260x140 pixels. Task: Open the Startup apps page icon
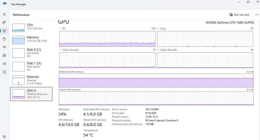pyautogui.click(x=4, y=47)
